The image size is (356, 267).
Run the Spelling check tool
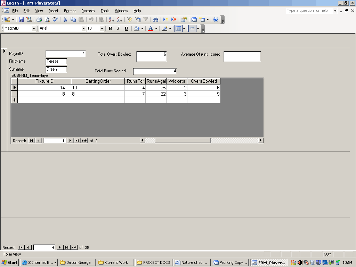55,19
